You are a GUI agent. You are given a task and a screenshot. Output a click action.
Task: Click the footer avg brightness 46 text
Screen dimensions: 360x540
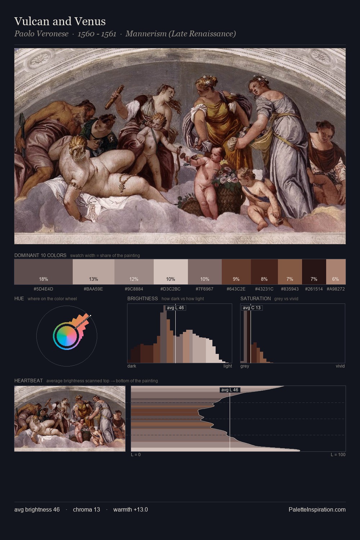pyautogui.click(x=37, y=509)
